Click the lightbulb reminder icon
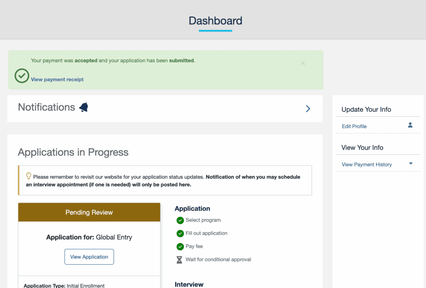The image size is (426, 288). click(29, 176)
